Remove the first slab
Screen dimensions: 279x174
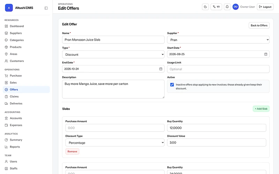point(72,151)
